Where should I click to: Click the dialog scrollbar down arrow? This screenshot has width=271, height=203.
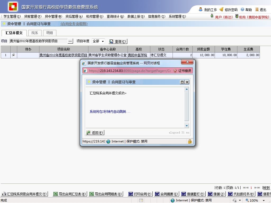pyautogui.click(x=187, y=126)
